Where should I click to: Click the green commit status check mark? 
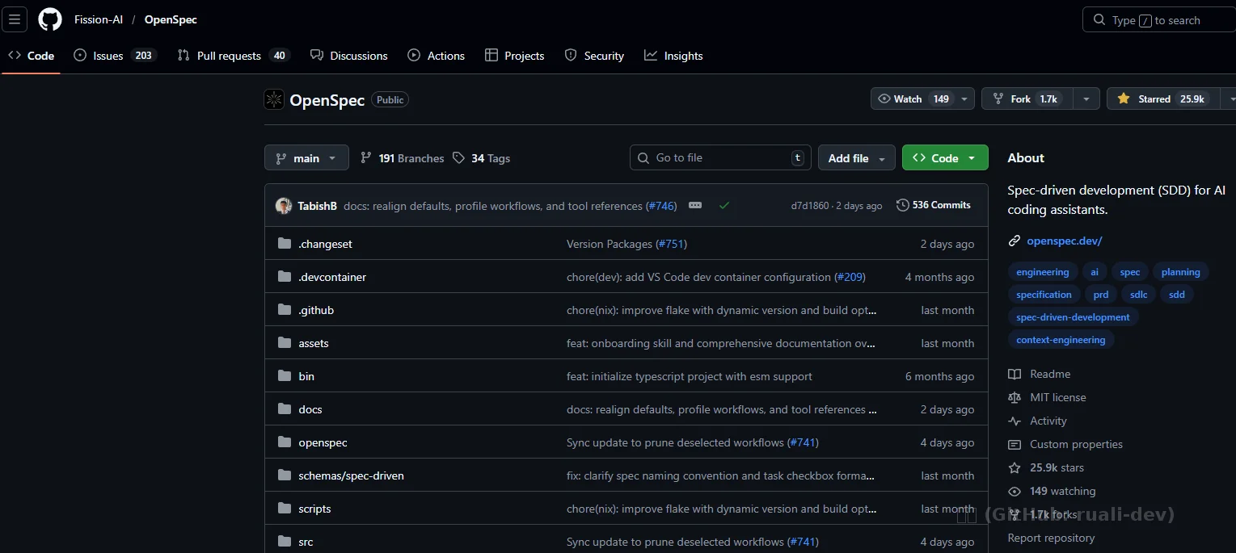724,206
